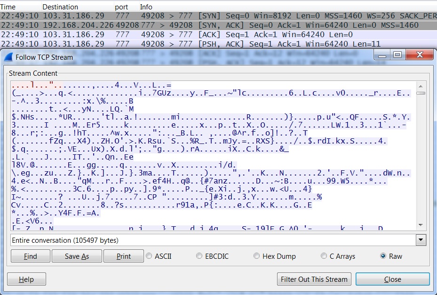The height and width of the screenshot is (295, 437).
Task: Click Save As to export stream
Action: [77, 256]
